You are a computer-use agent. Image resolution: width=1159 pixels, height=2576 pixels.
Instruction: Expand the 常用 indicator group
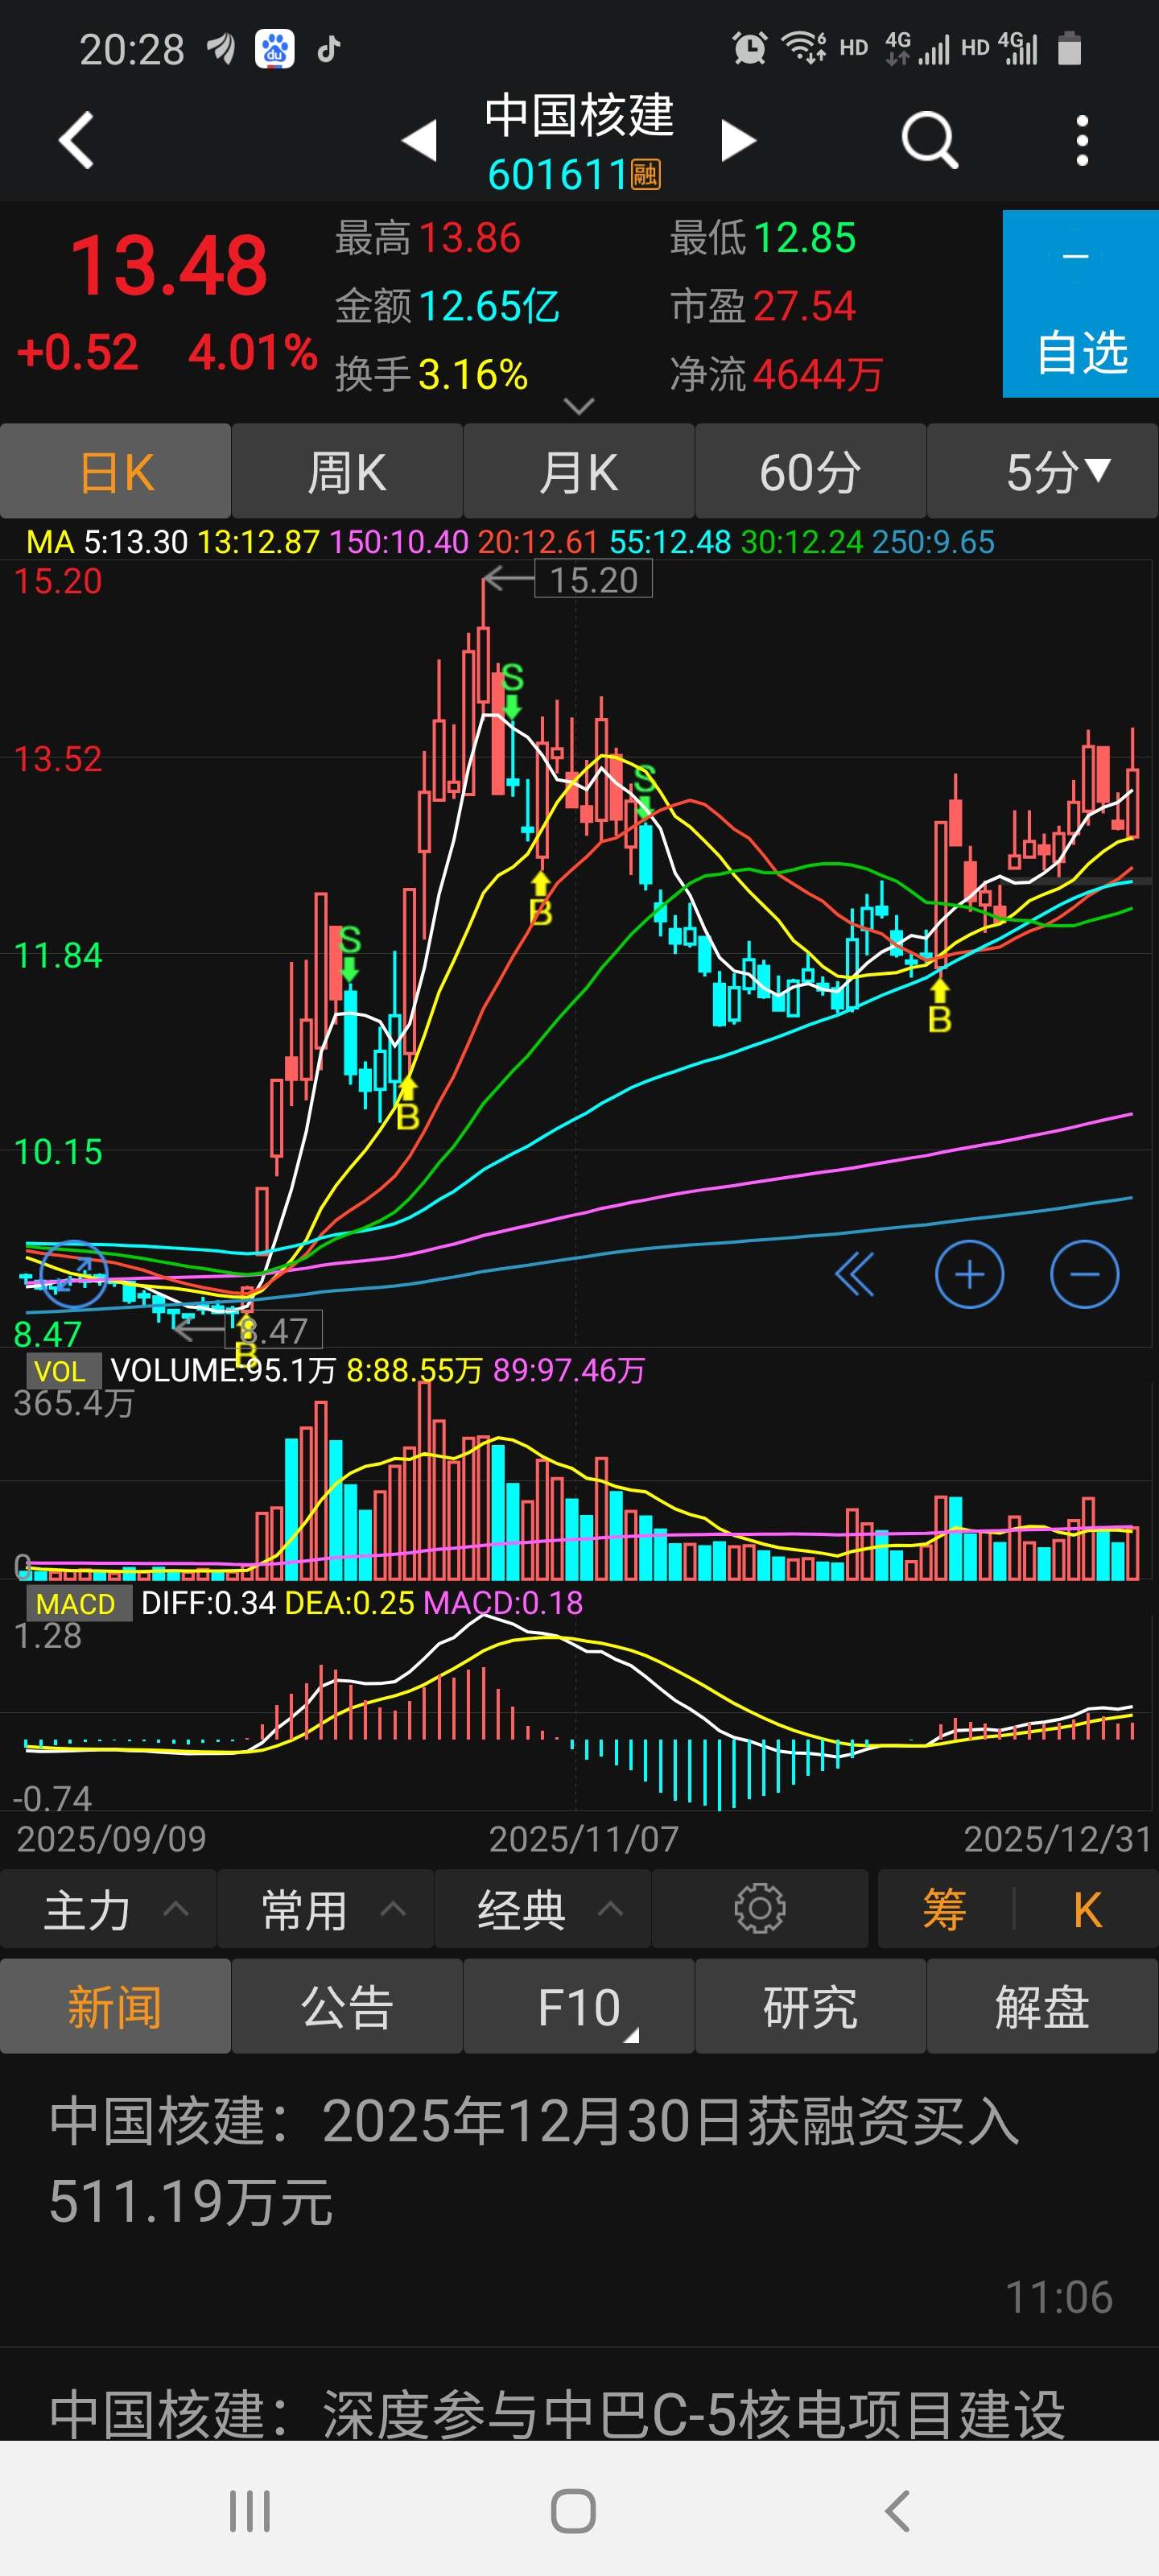[325, 1909]
